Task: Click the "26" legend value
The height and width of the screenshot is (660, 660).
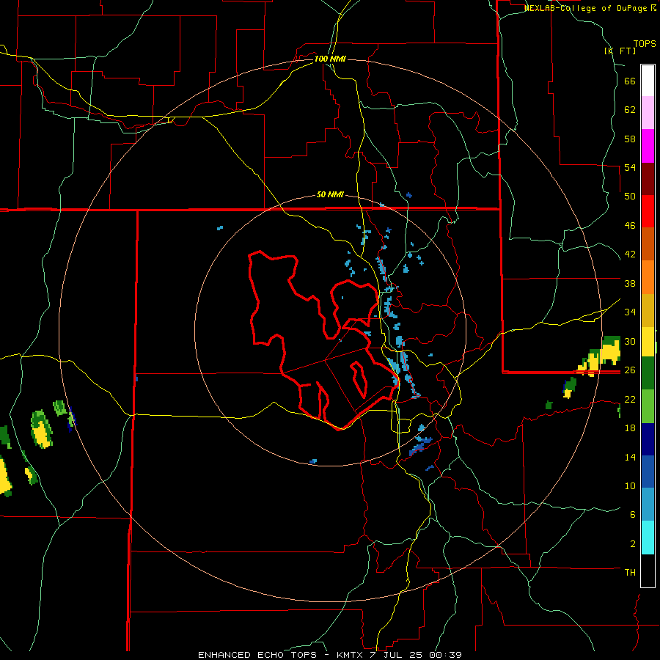Action: click(630, 370)
